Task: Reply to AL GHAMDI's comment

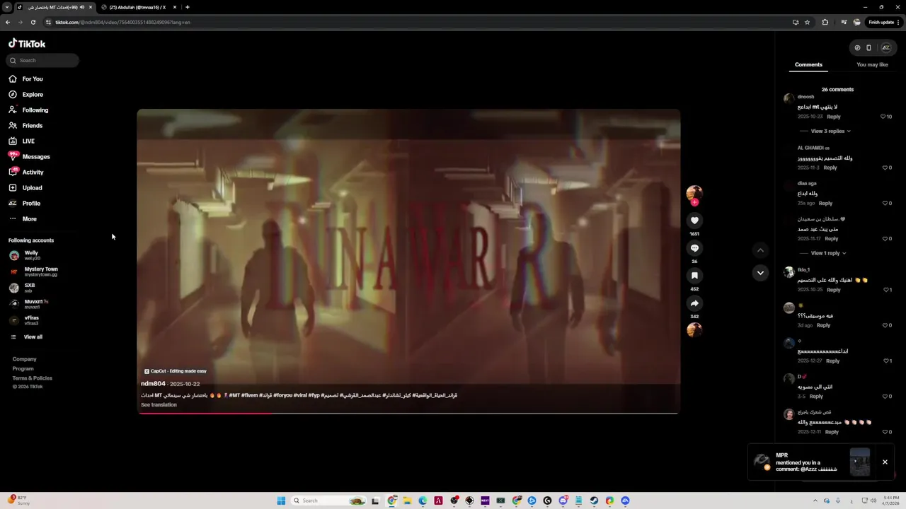Action: tap(830, 168)
